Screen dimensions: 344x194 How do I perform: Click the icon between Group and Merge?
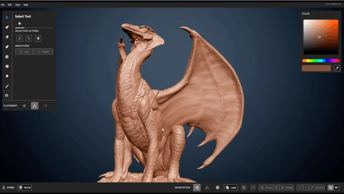click(276, 188)
